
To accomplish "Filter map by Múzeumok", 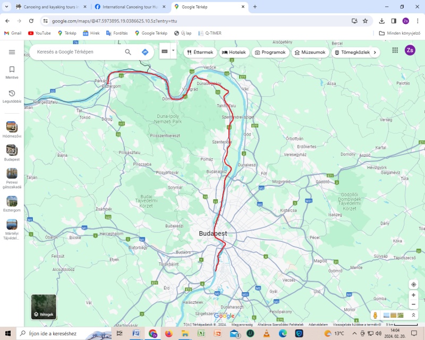I will (310, 53).
